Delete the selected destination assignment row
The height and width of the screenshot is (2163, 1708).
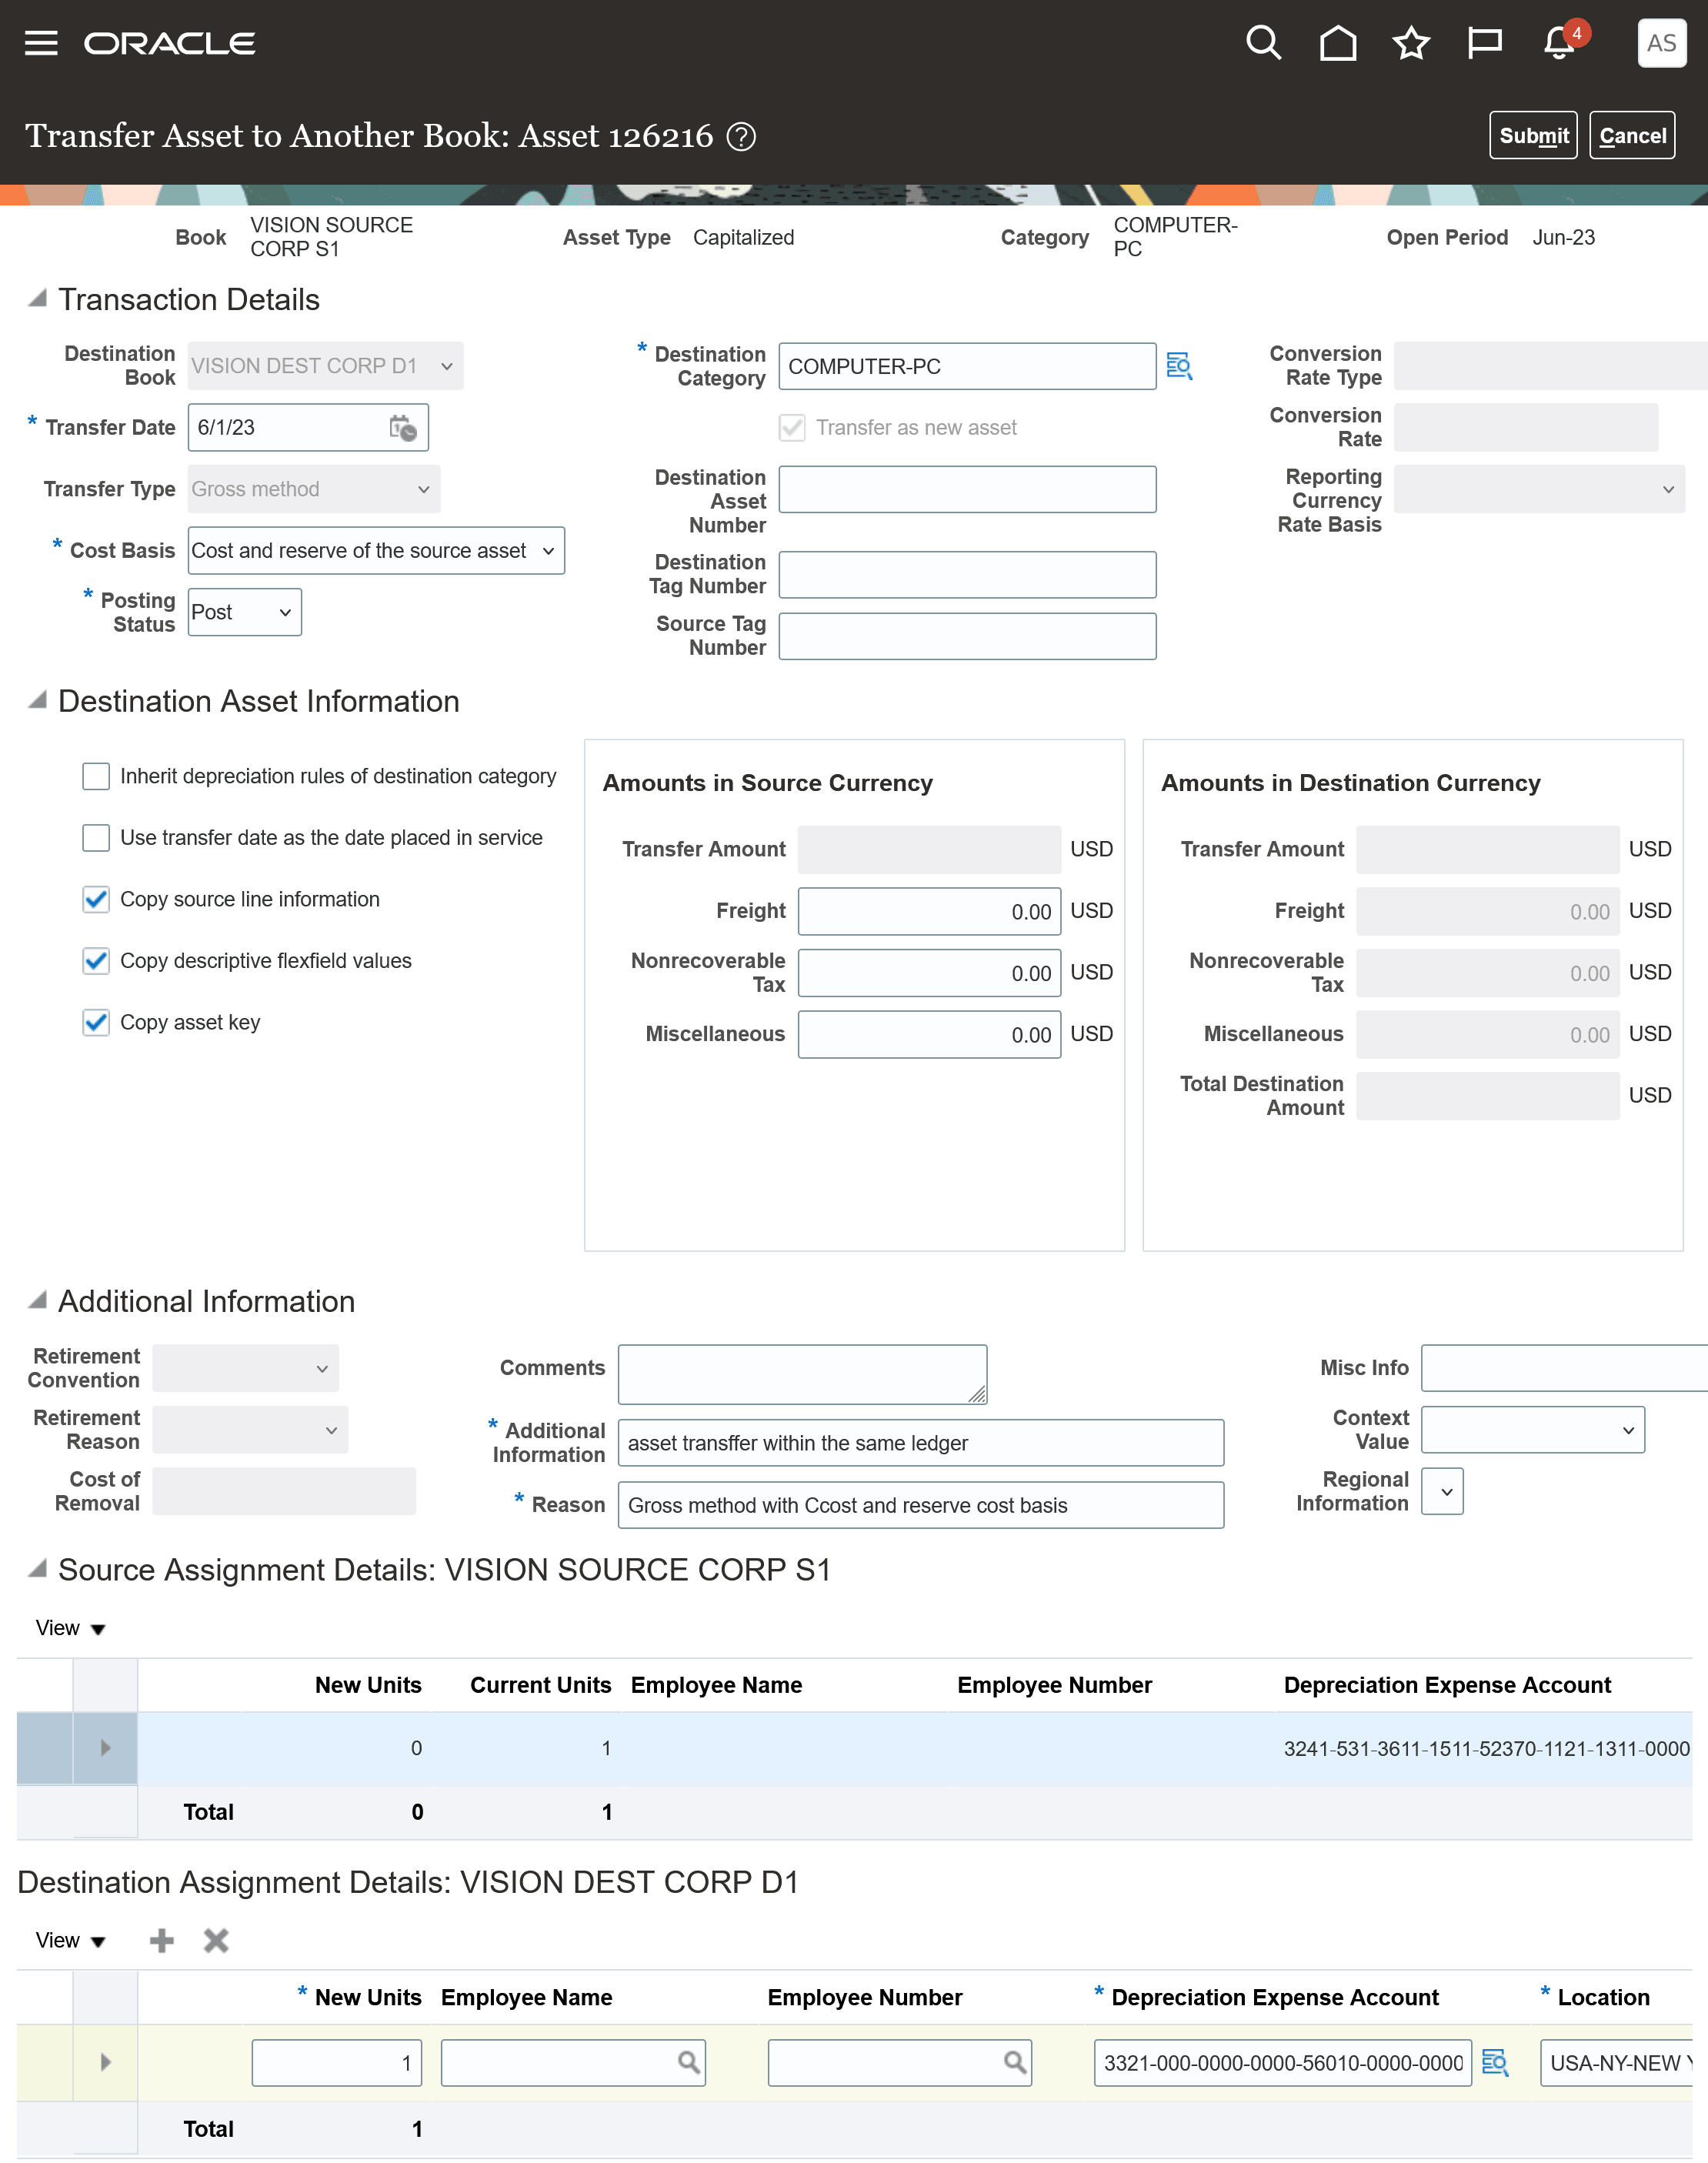click(x=215, y=1940)
